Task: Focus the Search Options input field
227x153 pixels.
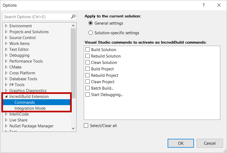Action: click(x=37, y=17)
